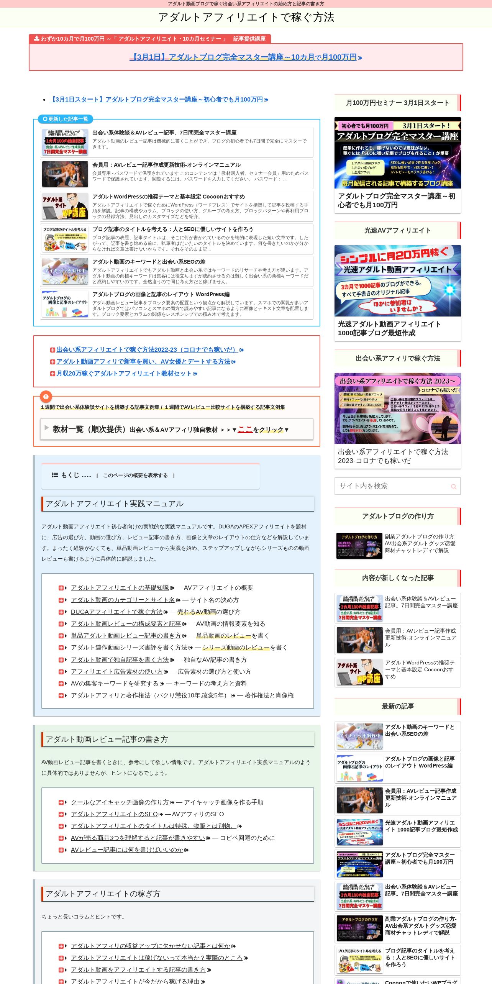492x984 pixels.
Task: Open アダルトブログ完全マスター講座 under 最新の記事
Action: point(397,864)
